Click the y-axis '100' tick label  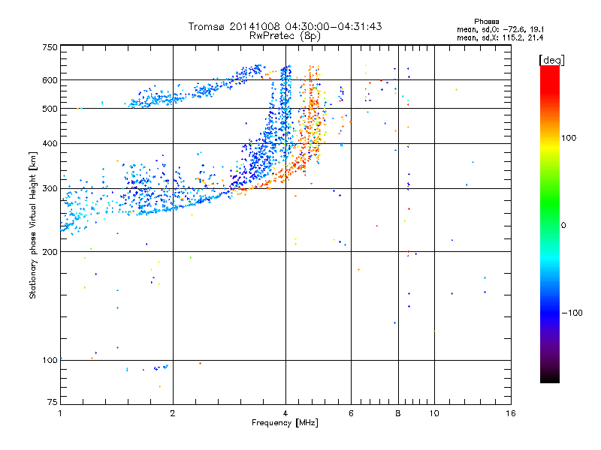click(x=50, y=361)
